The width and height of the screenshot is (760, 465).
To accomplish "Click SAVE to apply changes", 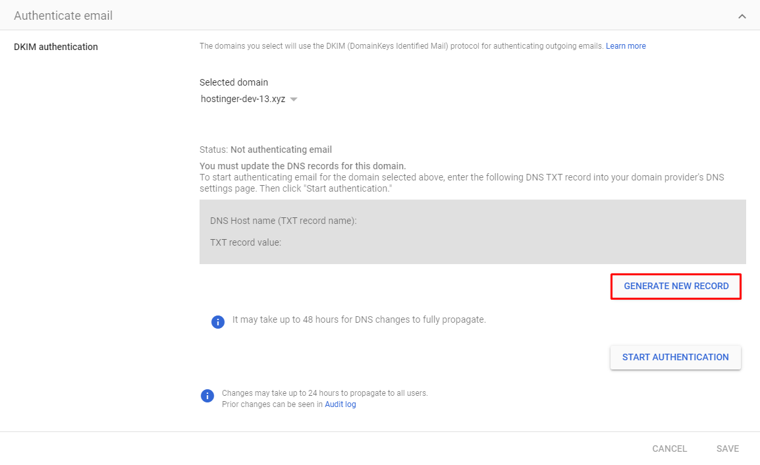I will click(x=727, y=449).
